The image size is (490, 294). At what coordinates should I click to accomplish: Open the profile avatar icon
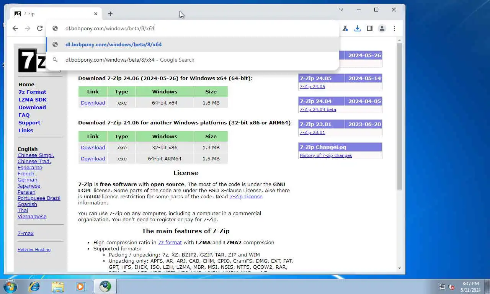coord(382,28)
